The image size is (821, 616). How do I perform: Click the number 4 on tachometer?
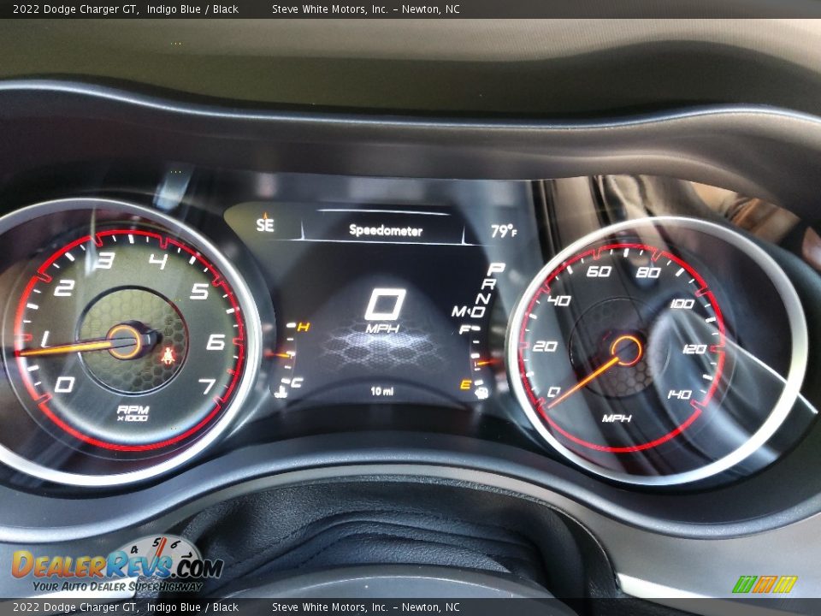pyautogui.click(x=158, y=260)
